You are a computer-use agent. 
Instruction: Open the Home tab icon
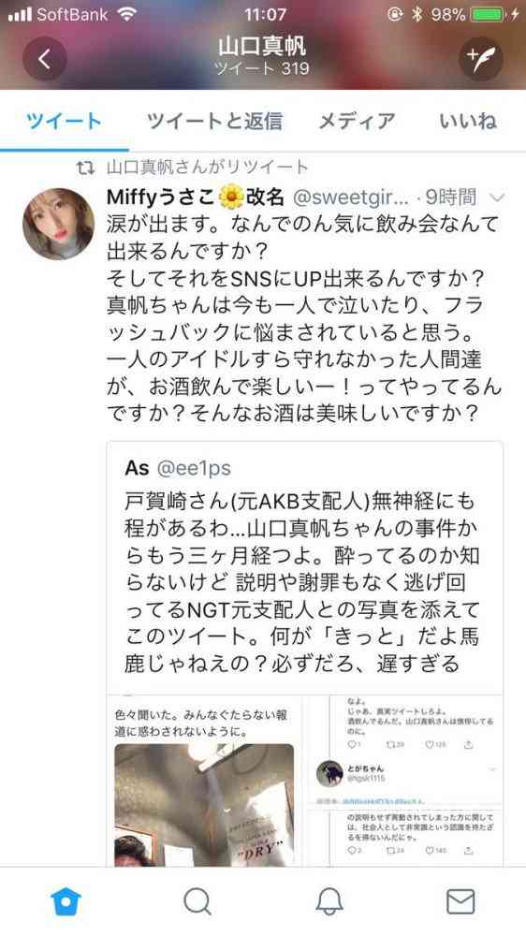pos(66,900)
